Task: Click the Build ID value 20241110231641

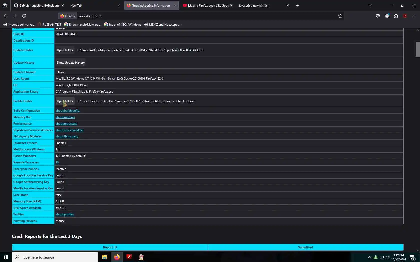Action: (x=66, y=34)
